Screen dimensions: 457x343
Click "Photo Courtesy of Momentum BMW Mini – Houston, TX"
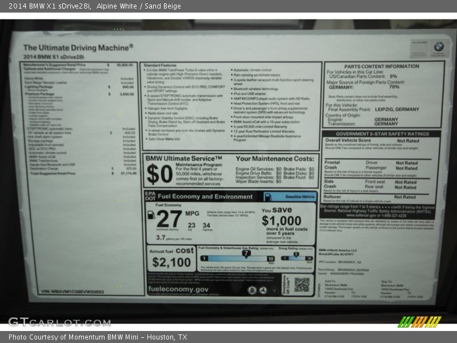[98, 337]
